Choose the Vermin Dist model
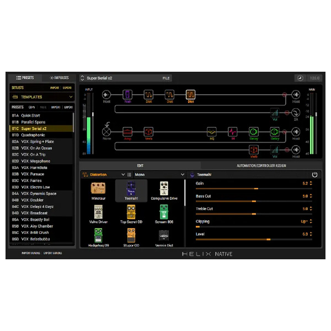Screen dimensions: 331x331 (164, 237)
